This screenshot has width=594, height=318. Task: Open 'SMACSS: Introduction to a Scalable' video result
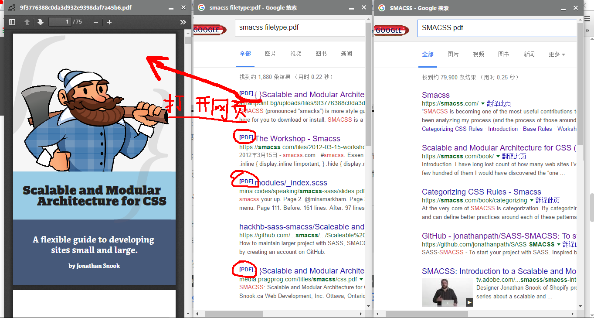point(499,271)
